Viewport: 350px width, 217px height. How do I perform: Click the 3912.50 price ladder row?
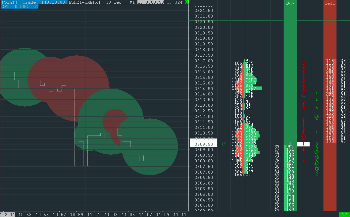point(204,111)
